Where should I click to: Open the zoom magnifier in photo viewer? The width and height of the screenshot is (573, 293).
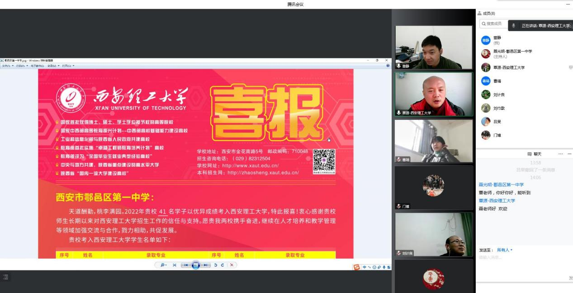pyautogui.click(x=163, y=265)
